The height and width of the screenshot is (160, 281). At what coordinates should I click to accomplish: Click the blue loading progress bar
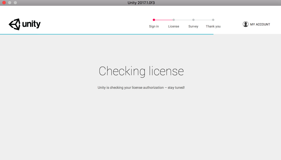point(107,34)
